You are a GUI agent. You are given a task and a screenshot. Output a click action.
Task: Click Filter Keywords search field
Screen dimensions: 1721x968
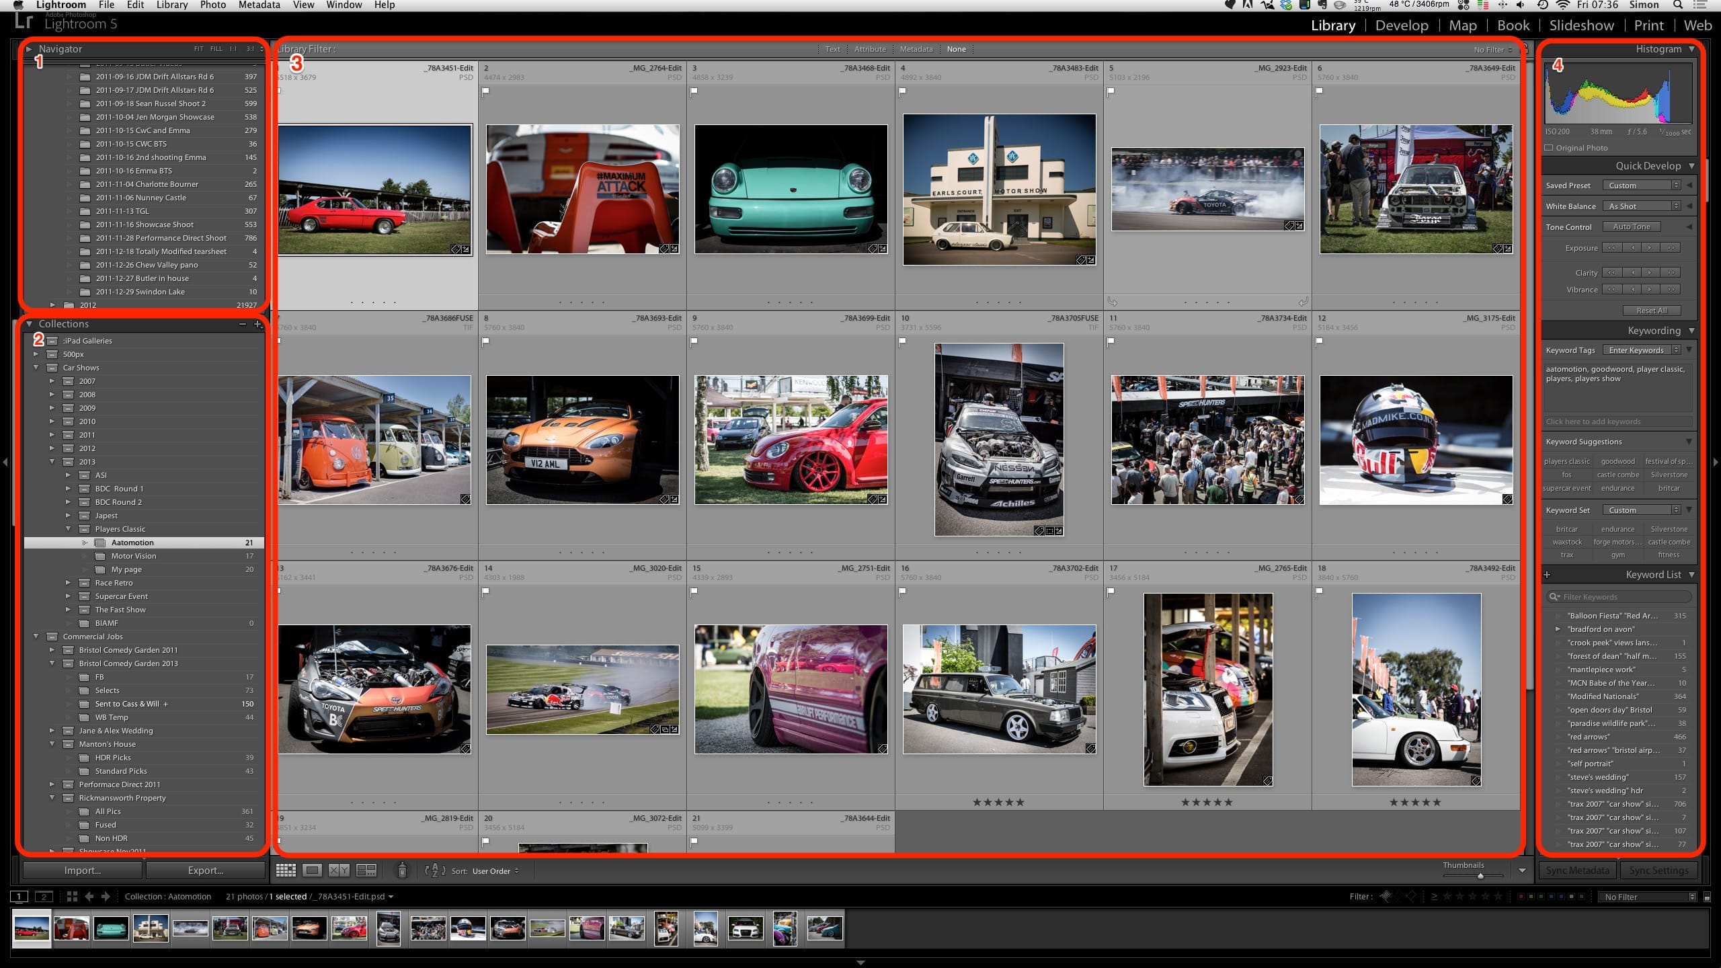(x=1619, y=597)
